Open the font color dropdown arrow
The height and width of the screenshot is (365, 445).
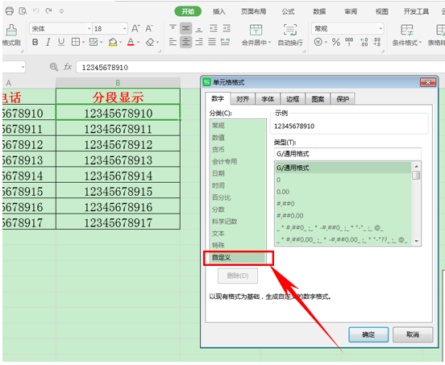[138, 42]
